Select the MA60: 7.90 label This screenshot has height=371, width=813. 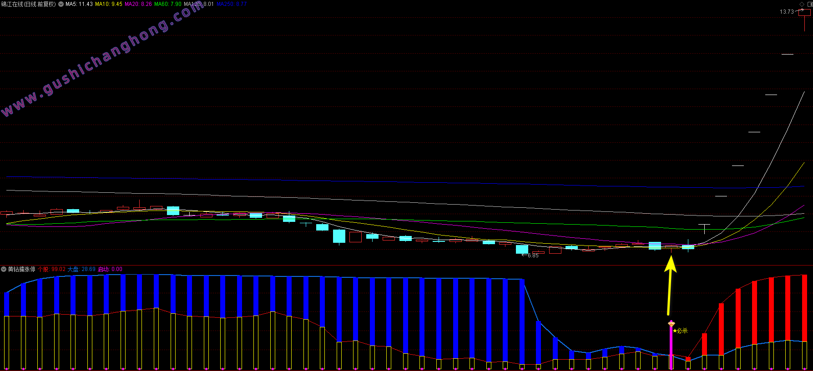(168, 4)
